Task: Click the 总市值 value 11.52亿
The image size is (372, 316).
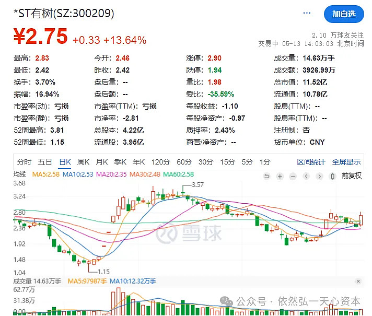Action: [x=315, y=83]
